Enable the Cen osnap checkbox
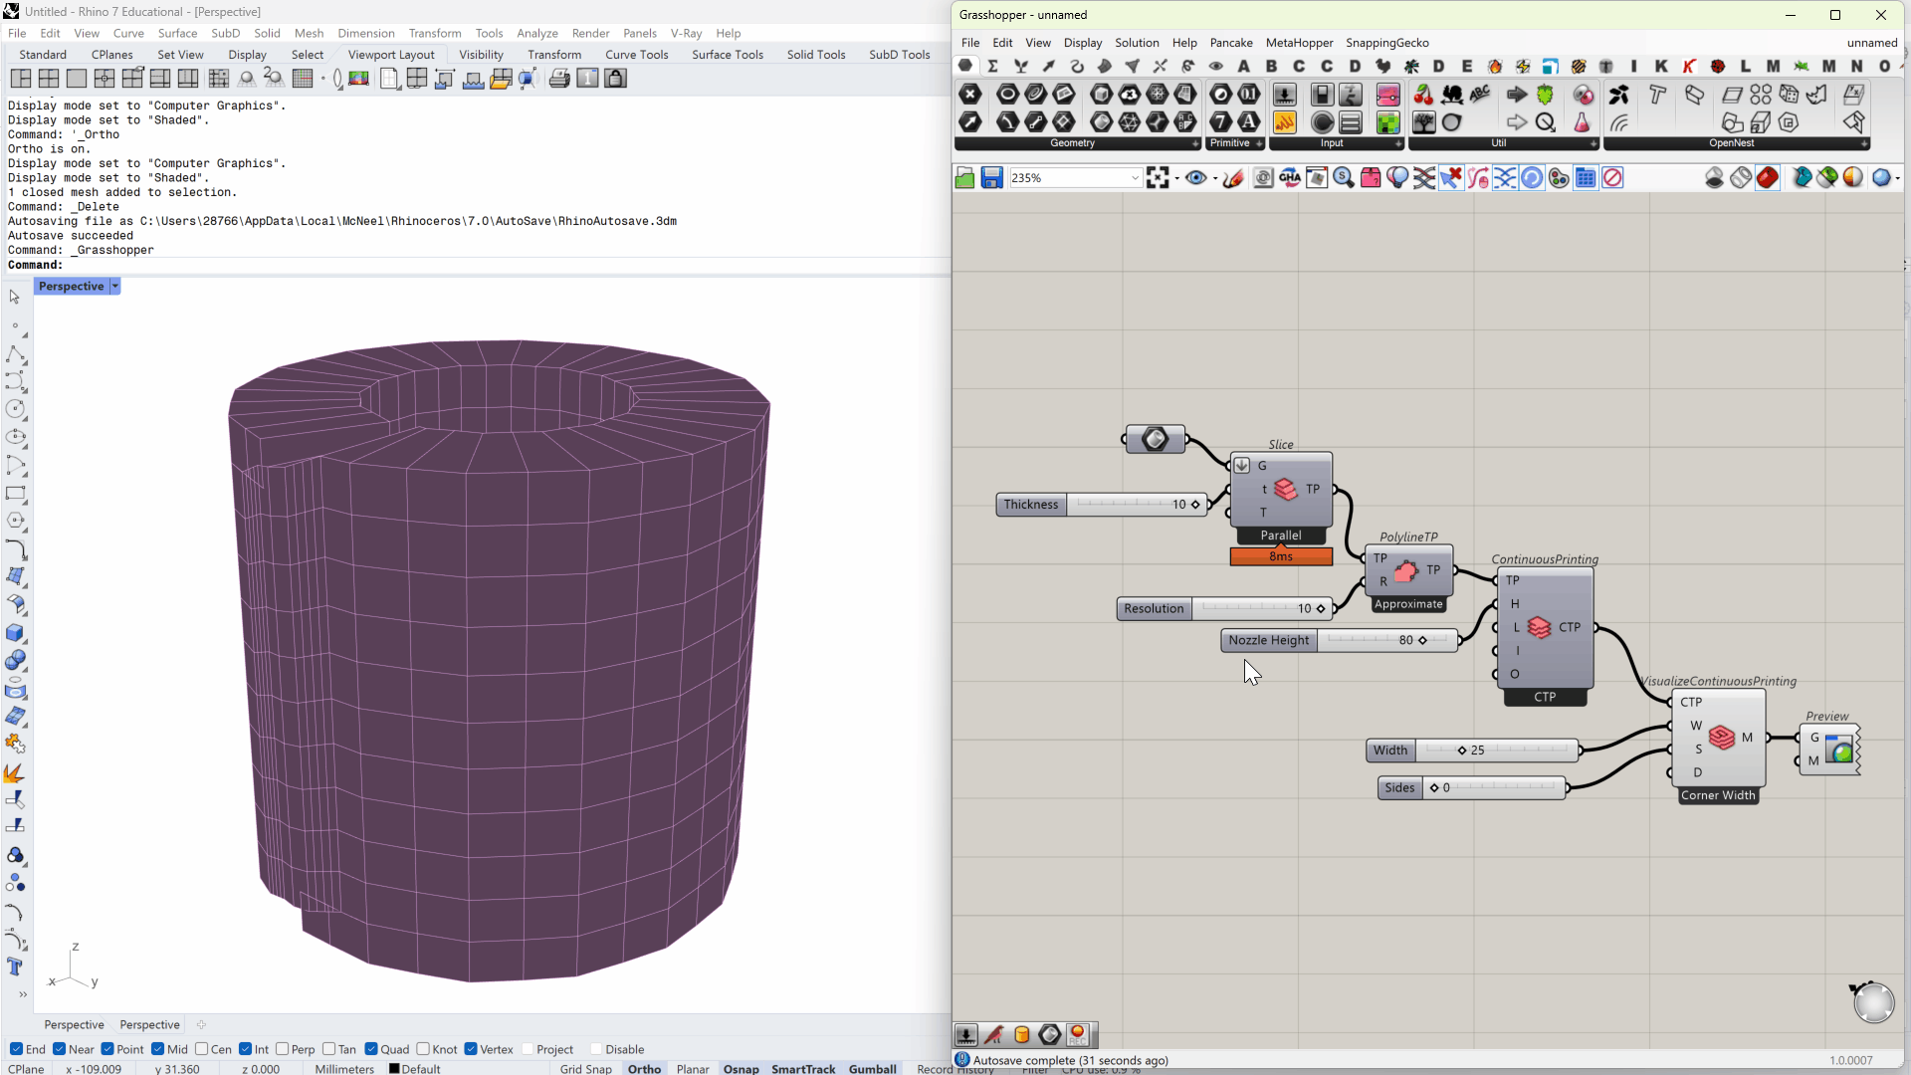 202,1049
